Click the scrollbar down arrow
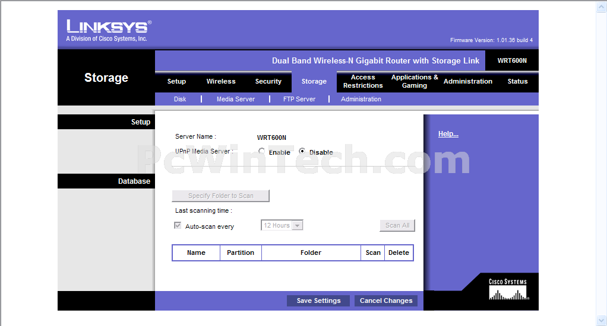 coord(601,320)
